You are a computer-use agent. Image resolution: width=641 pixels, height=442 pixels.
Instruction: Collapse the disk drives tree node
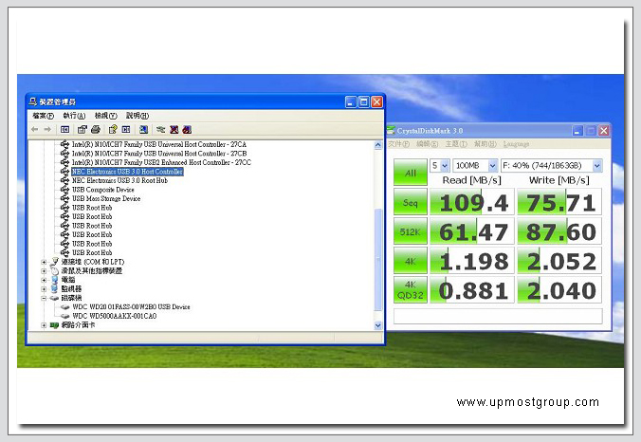(44, 298)
